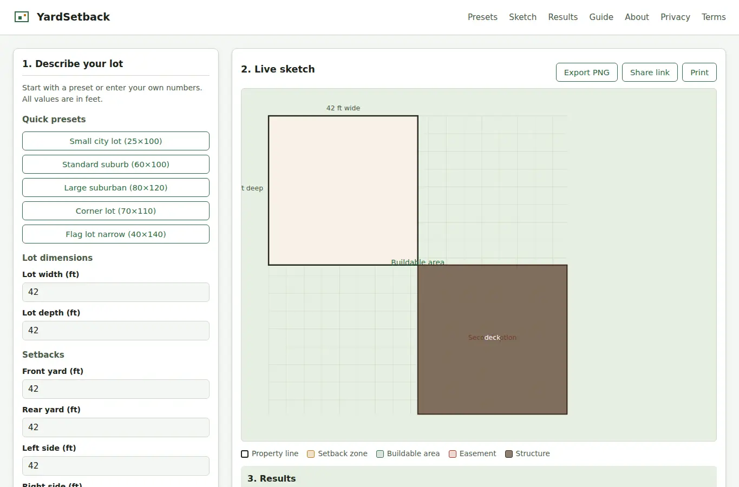Open the Terms page link
This screenshot has height=487, width=739.
pos(714,17)
